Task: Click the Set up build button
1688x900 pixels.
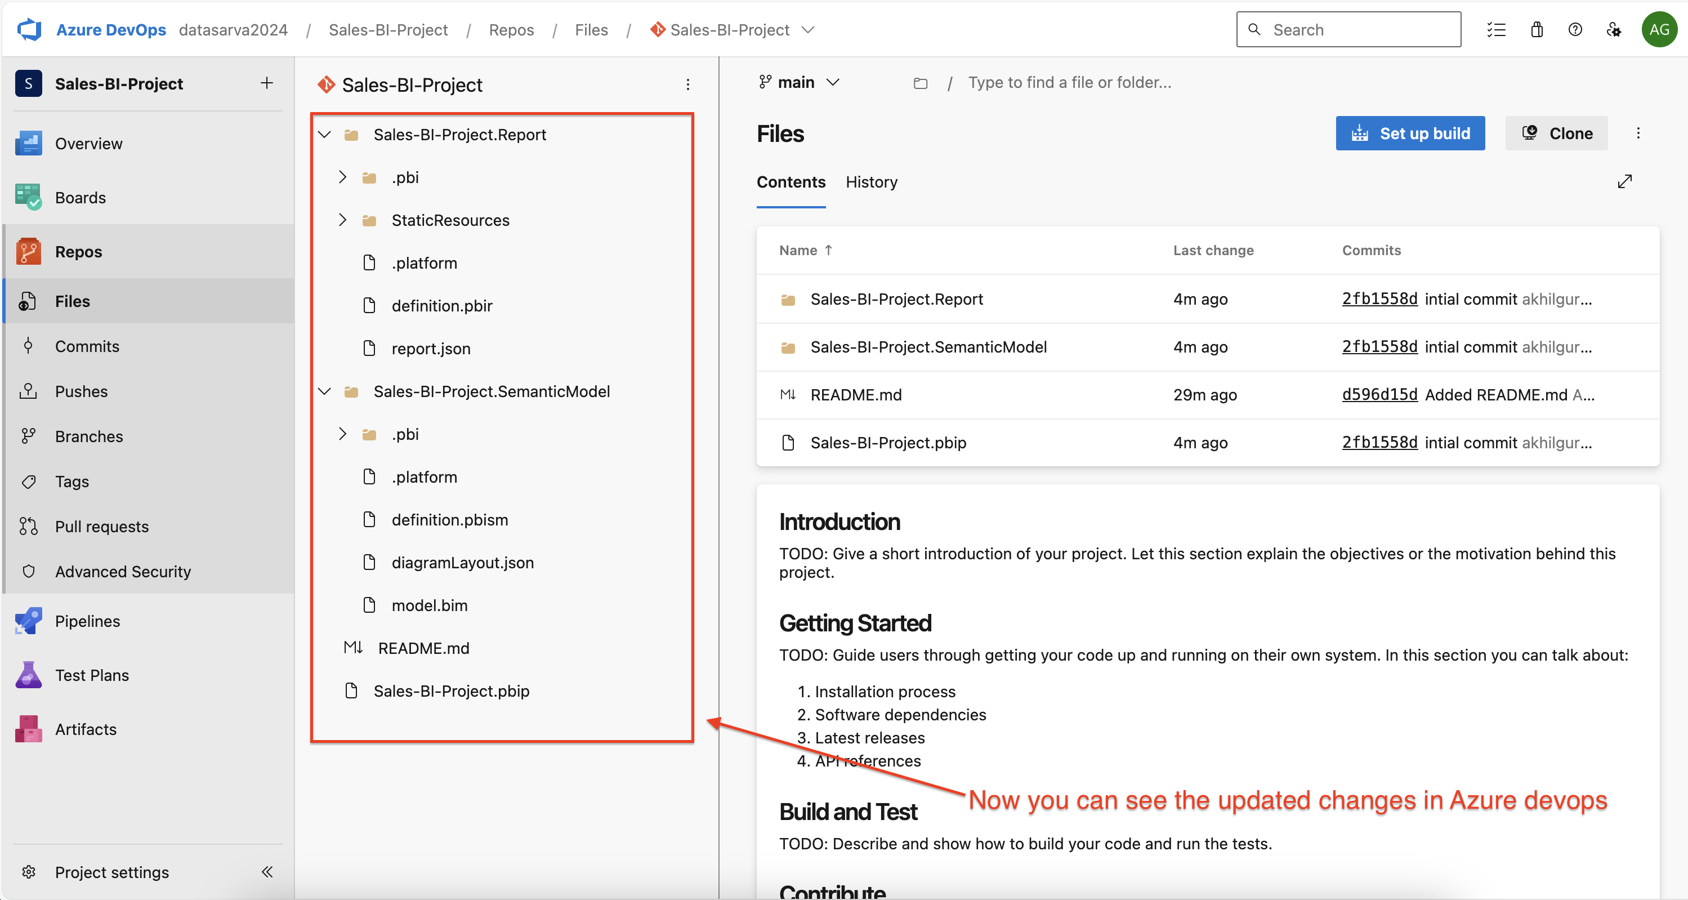Action: [x=1410, y=133]
